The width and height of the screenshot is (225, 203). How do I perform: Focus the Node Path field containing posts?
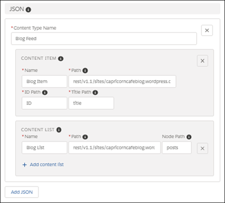pos(177,148)
